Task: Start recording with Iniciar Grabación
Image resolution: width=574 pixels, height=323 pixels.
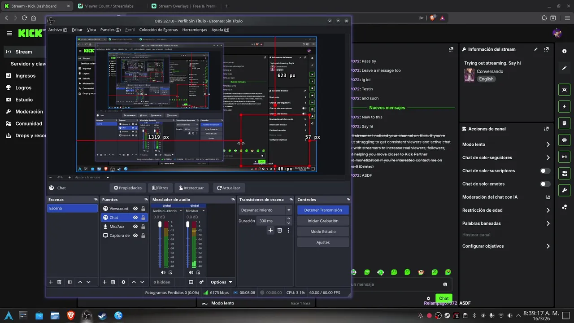Action: [x=323, y=221]
